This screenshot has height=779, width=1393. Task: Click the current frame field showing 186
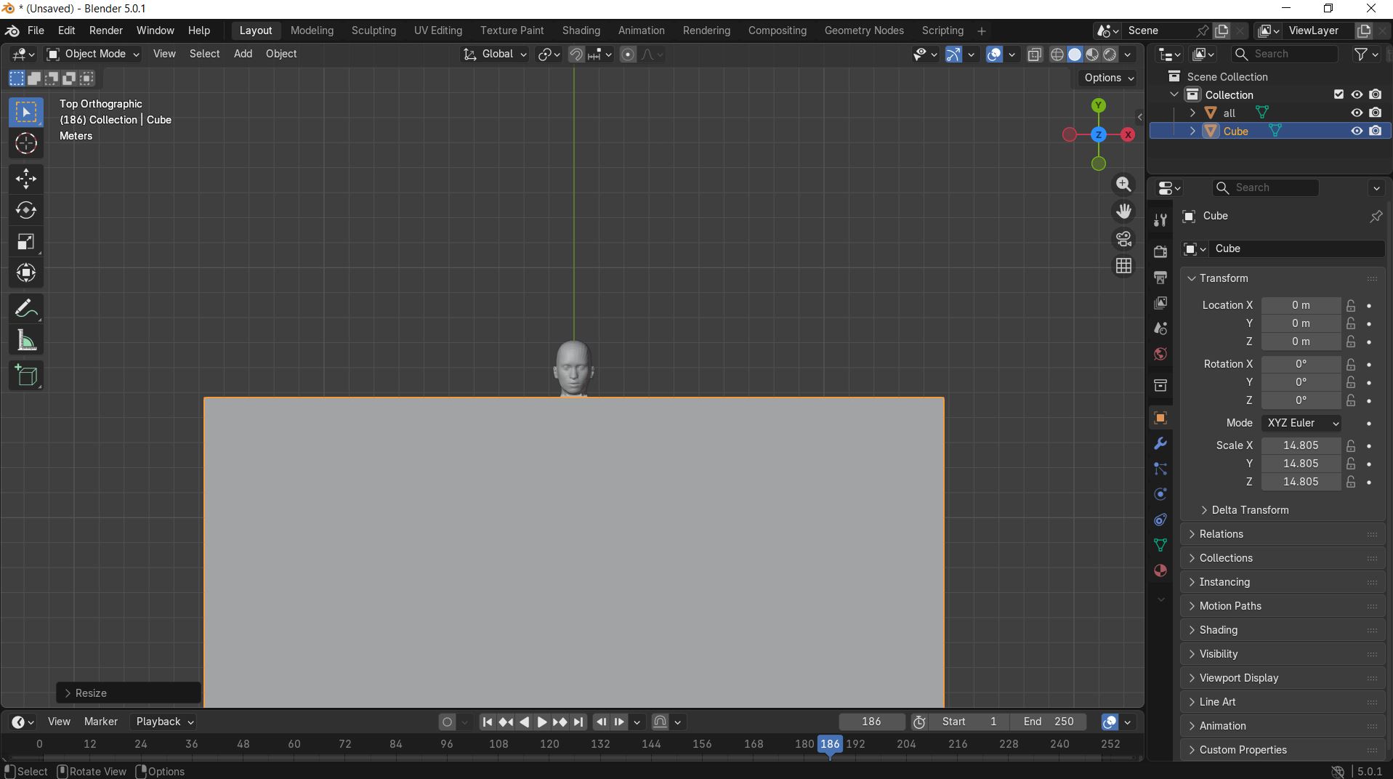(x=871, y=722)
